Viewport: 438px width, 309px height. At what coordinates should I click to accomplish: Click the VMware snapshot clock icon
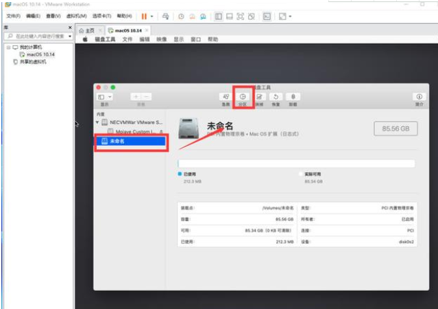(181, 16)
